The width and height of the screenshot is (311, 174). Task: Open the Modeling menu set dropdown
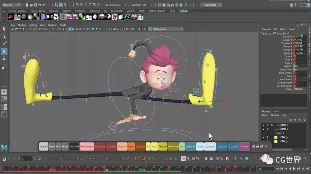11,5
